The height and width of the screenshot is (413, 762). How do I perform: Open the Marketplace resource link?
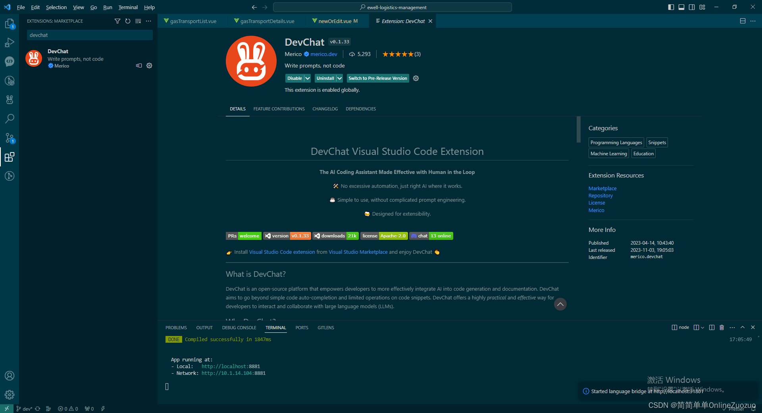pos(602,189)
